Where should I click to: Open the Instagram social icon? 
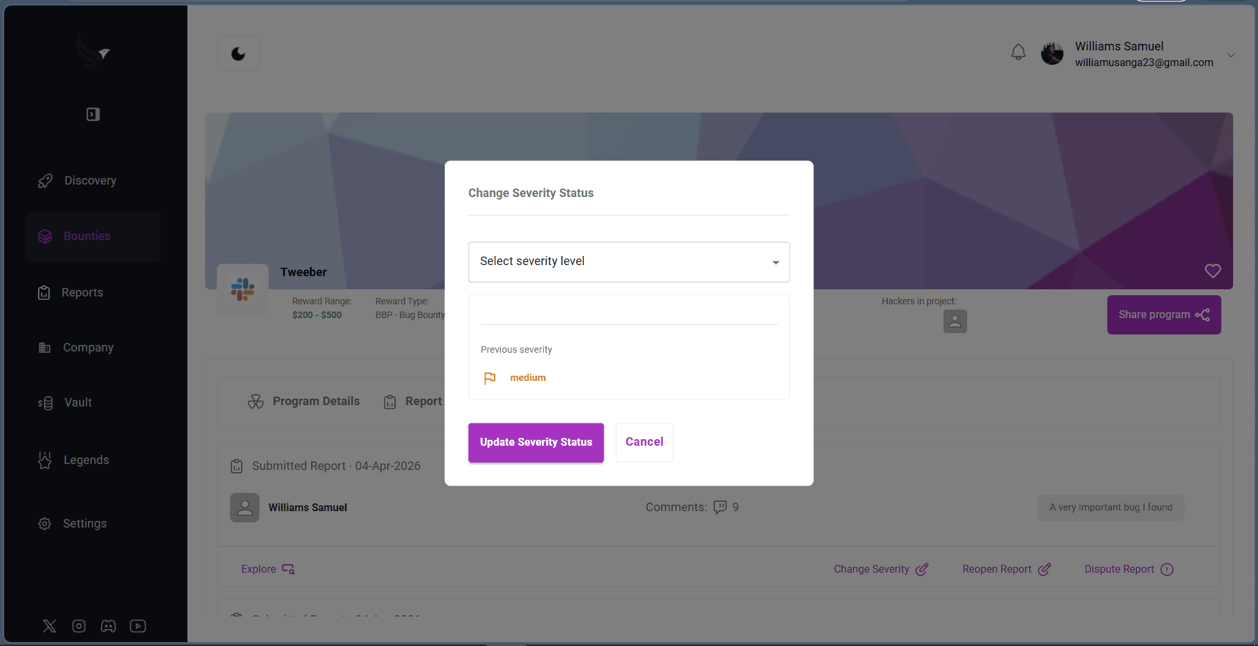pos(79,626)
